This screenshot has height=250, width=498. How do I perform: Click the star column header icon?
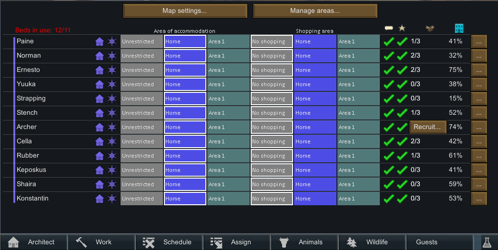coord(402,29)
